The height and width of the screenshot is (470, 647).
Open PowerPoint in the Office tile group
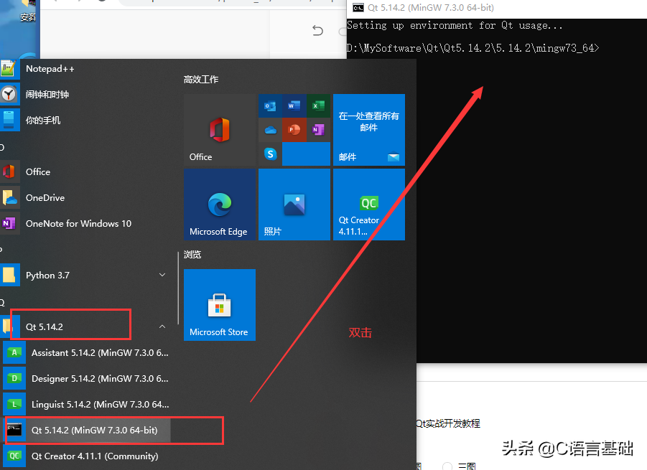click(x=294, y=130)
